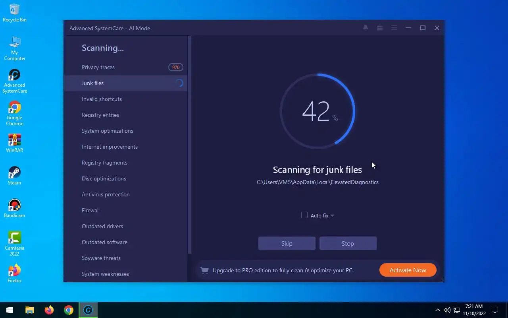Select Registry fragments item

point(126,163)
